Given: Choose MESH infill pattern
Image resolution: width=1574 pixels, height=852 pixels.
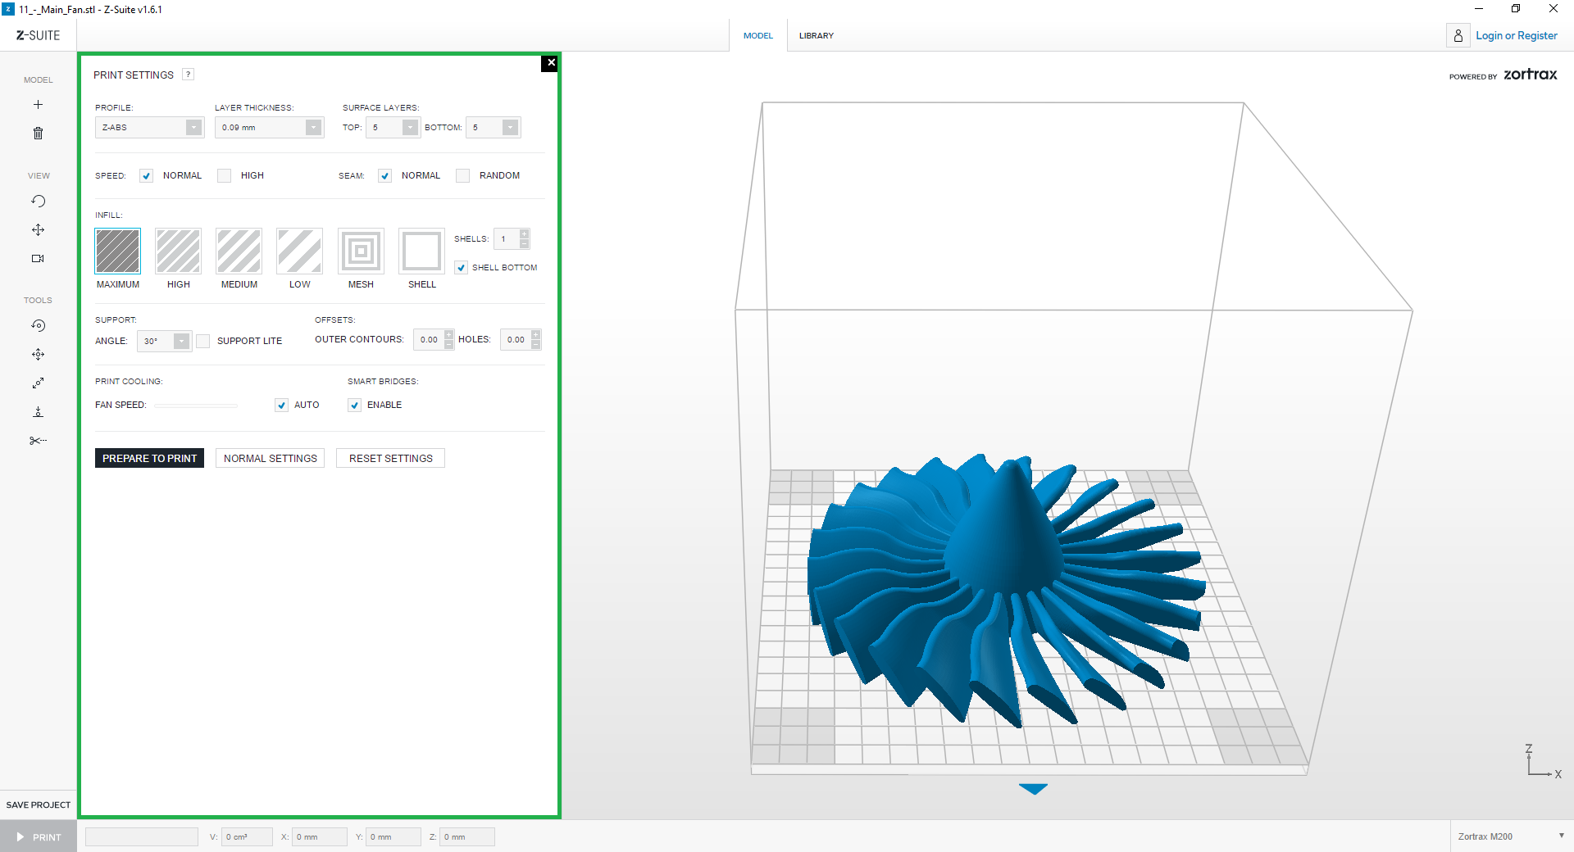Looking at the screenshot, I should coord(361,251).
